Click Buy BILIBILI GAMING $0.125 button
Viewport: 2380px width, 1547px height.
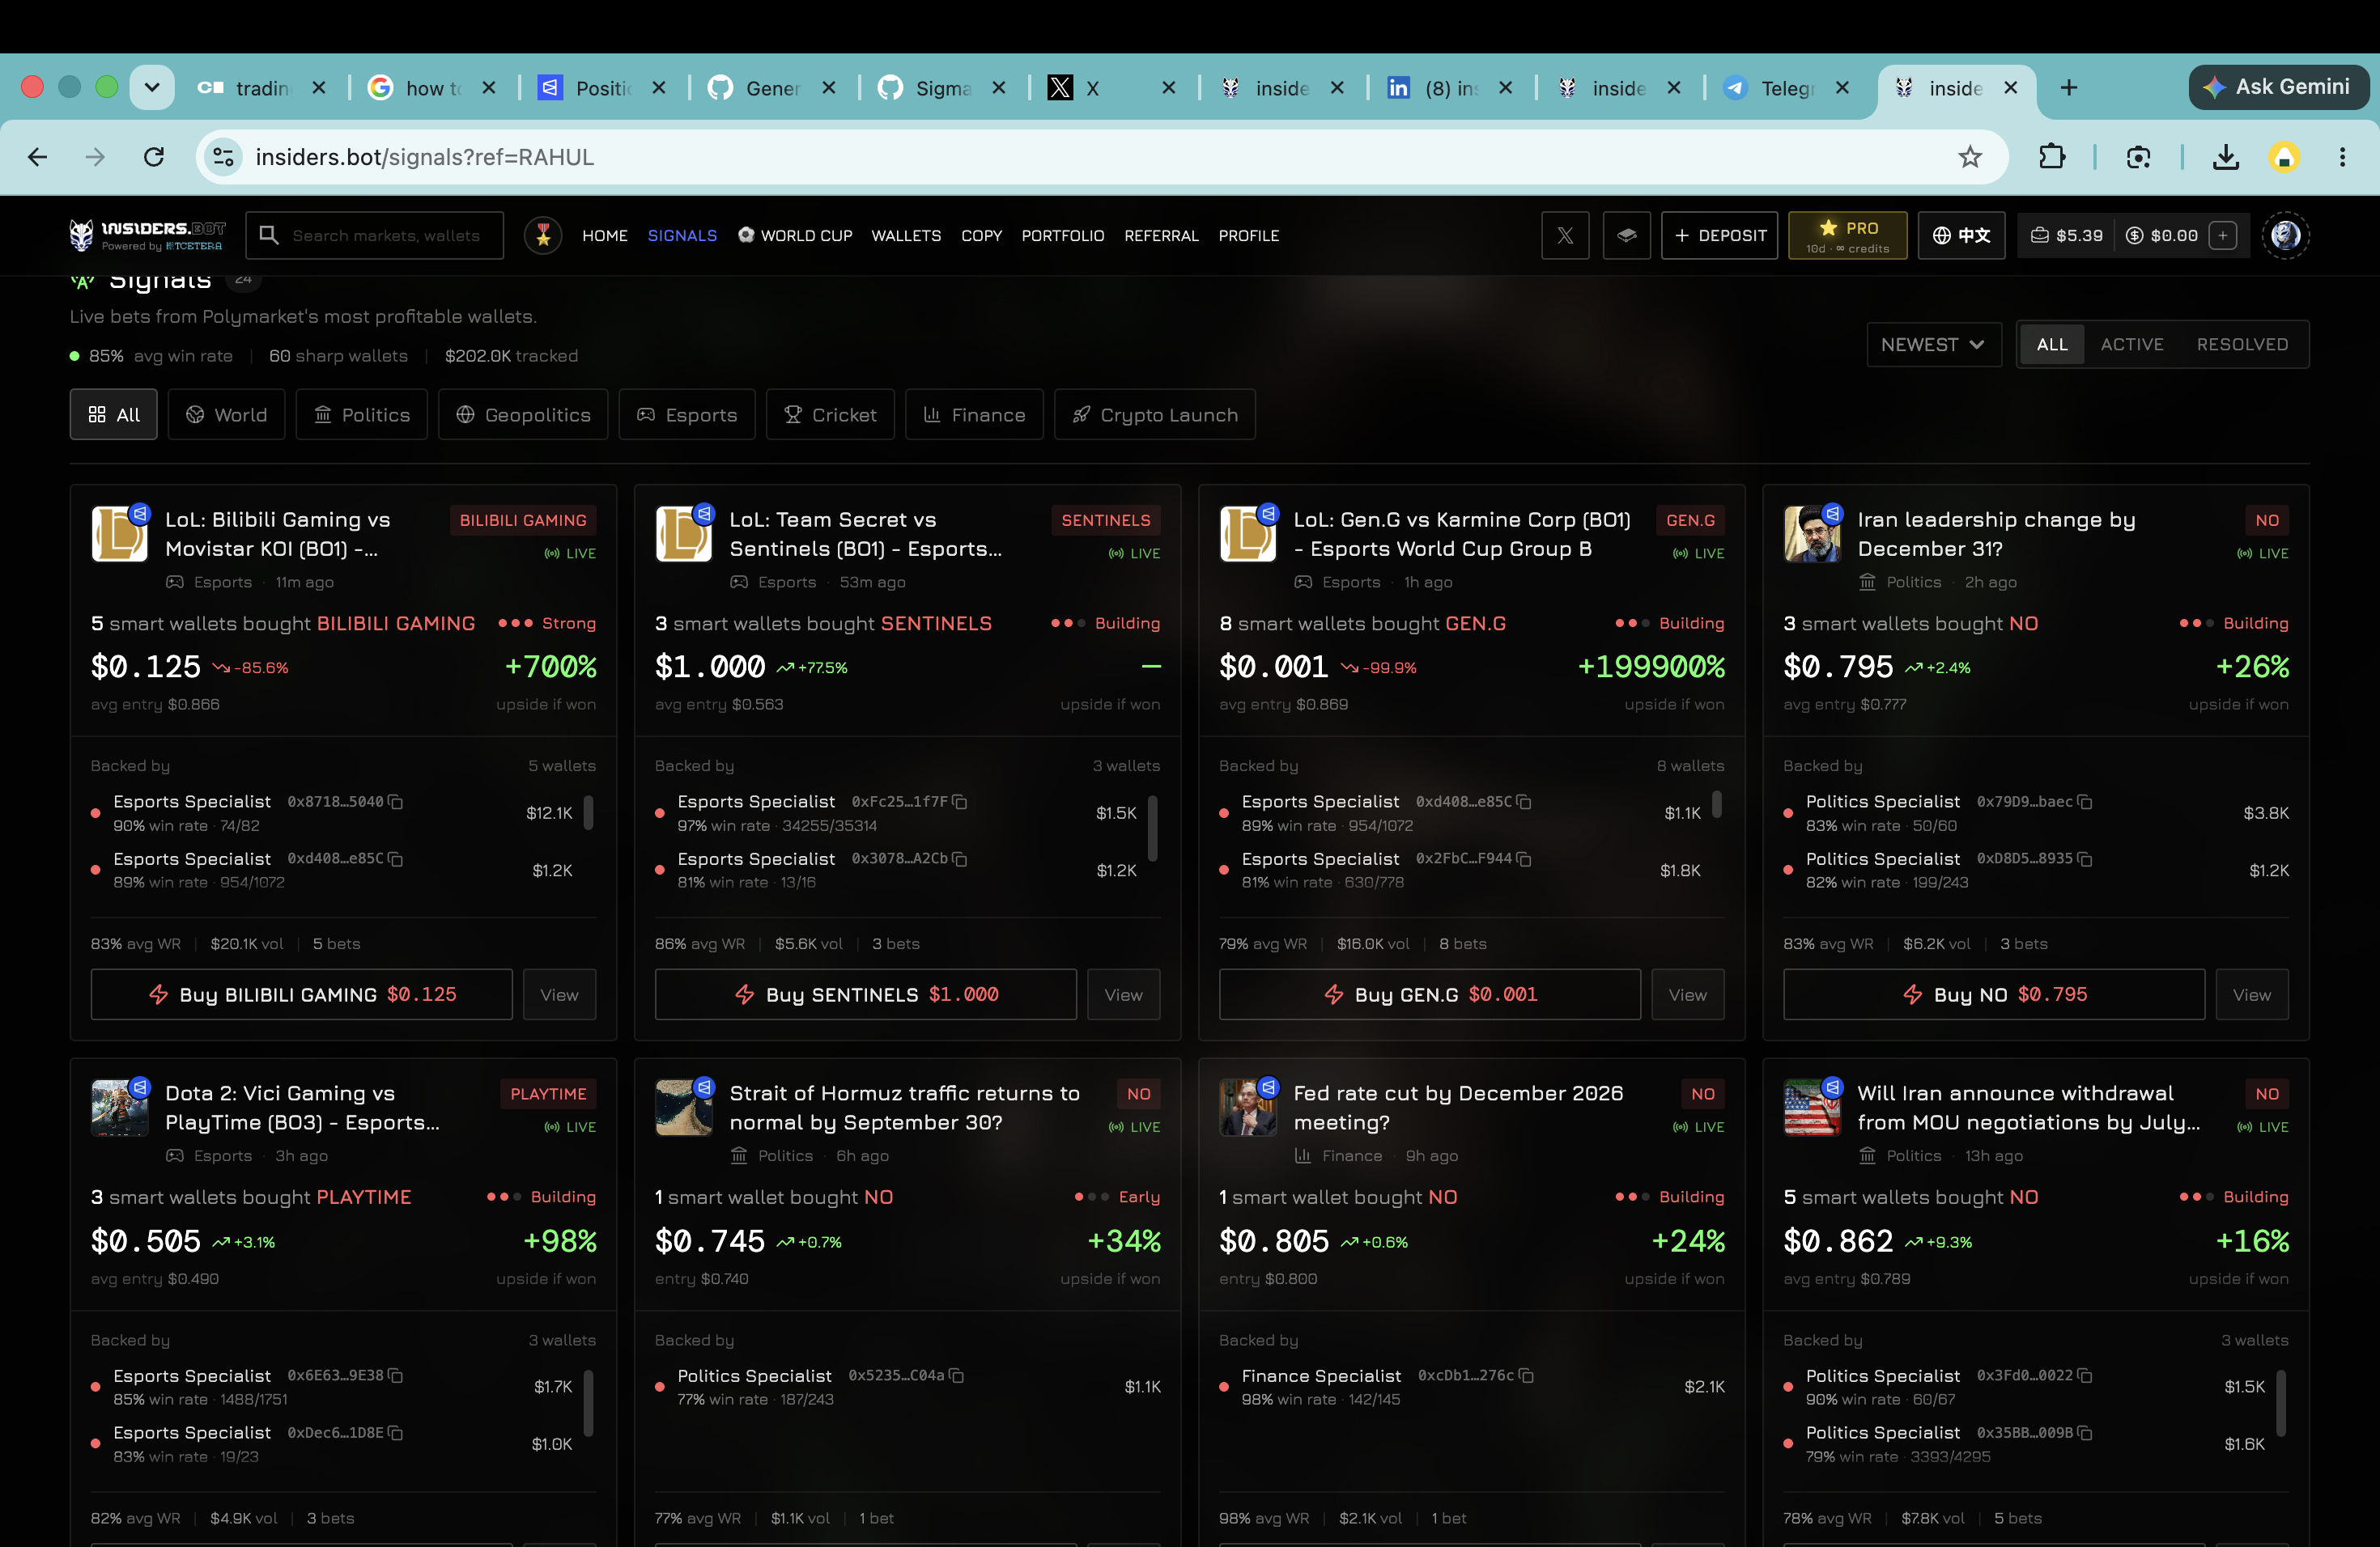click(x=302, y=994)
